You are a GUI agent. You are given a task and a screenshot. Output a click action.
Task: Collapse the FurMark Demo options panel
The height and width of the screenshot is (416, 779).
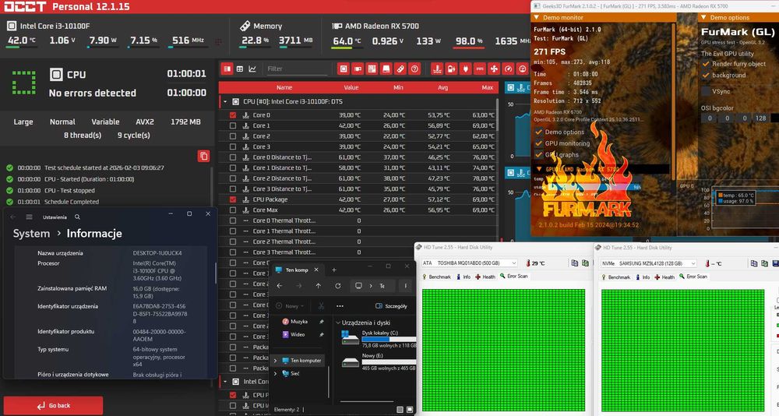[703, 17]
